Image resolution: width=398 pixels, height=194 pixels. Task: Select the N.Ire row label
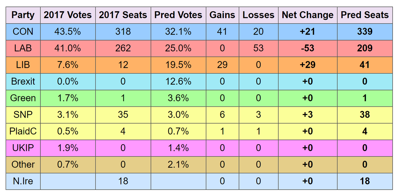(x=23, y=181)
